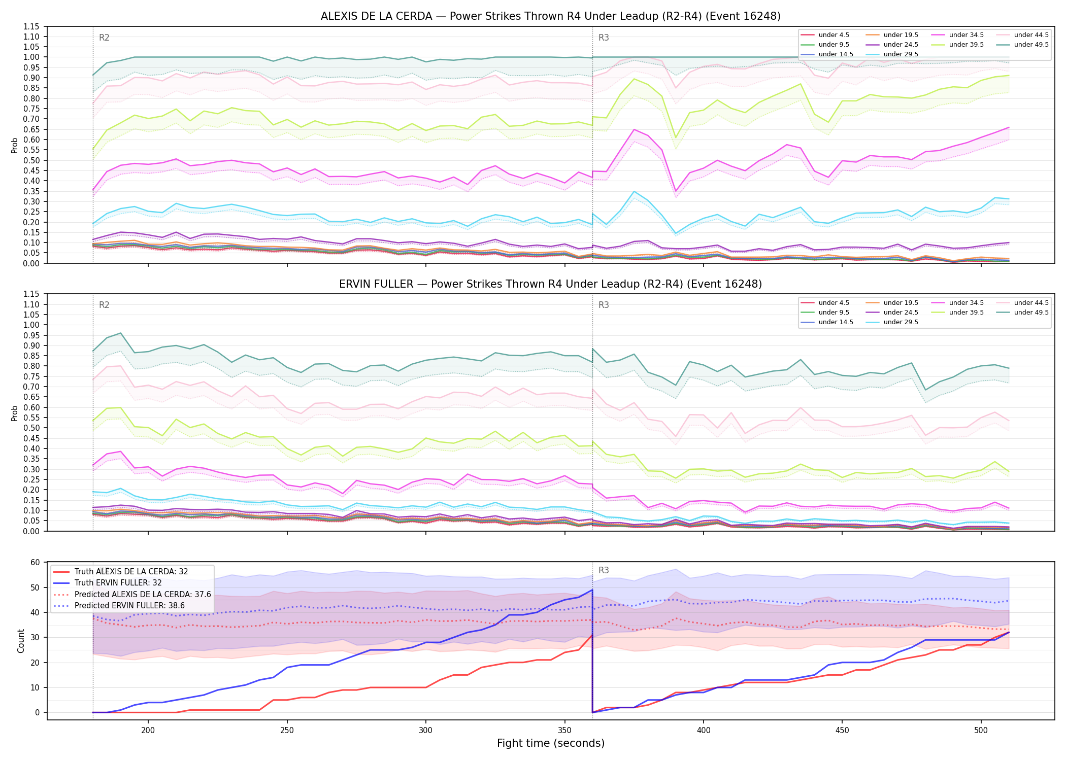Click the R2 round label in Alexis chart
Screen dimensions: 1066x761
point(104,38)
